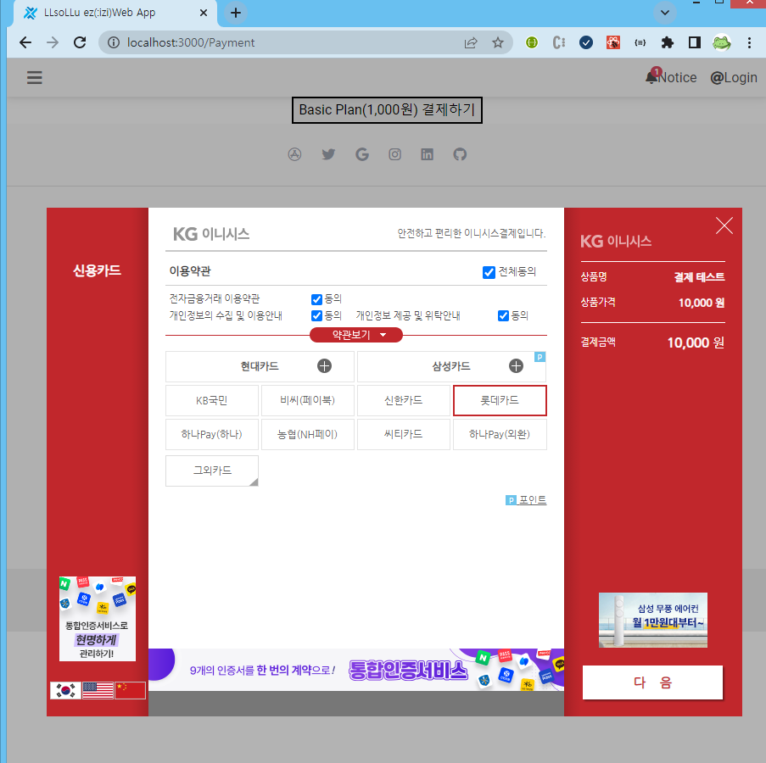Open the frog profile avatar
This screenshot has height=763, width=766.
pos(722,43)
